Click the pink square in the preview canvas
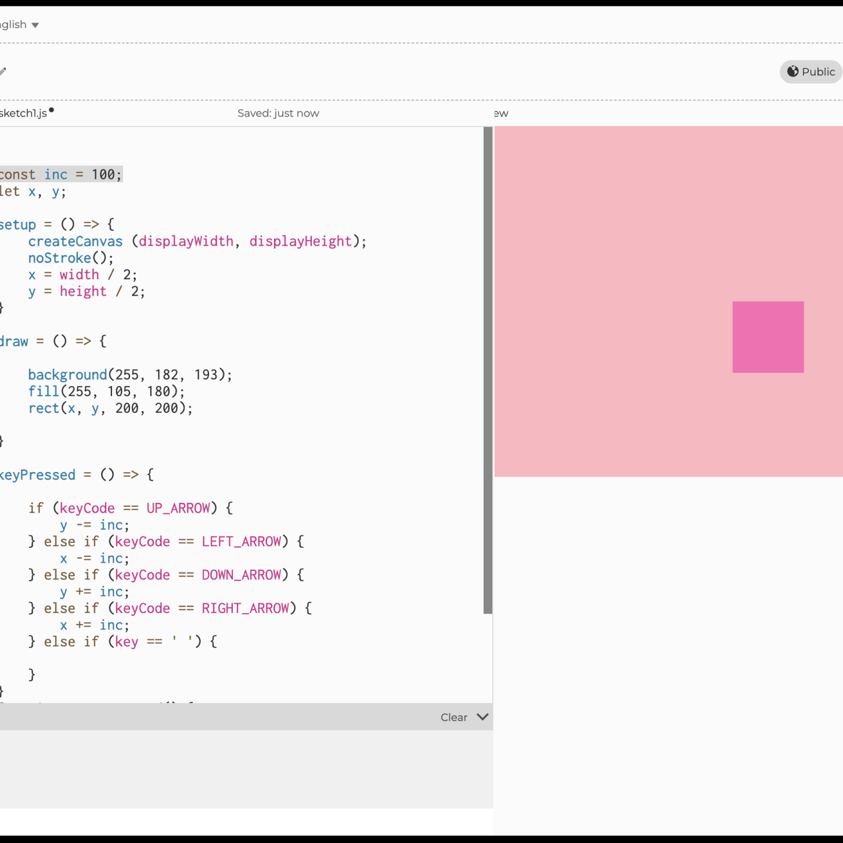The width and height of the screenshot is (843, 843). point(768,337)
